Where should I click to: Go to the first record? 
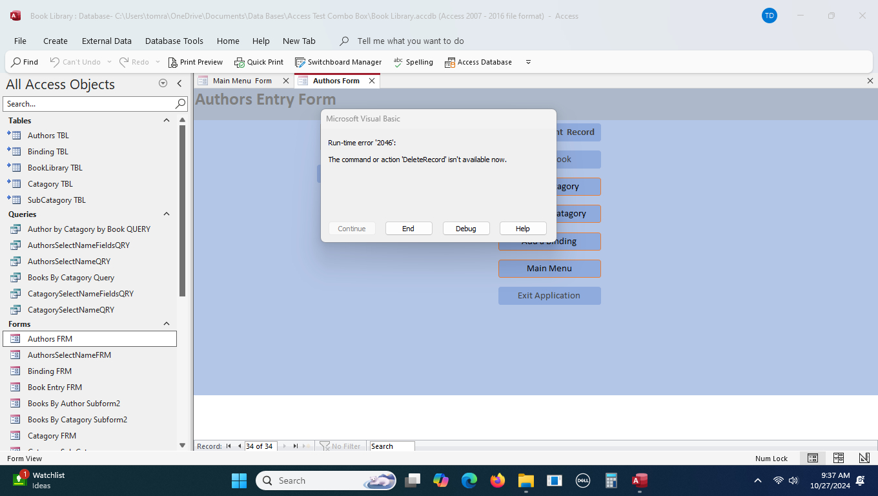click(229, 446)
